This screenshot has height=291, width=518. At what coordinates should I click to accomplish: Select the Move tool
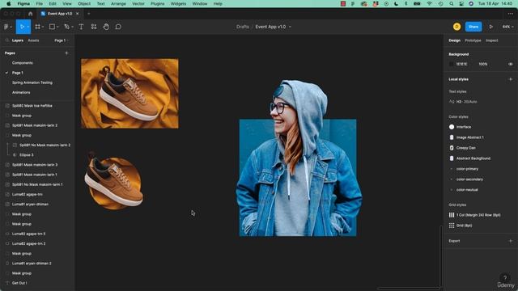click(x=22, y=27)
